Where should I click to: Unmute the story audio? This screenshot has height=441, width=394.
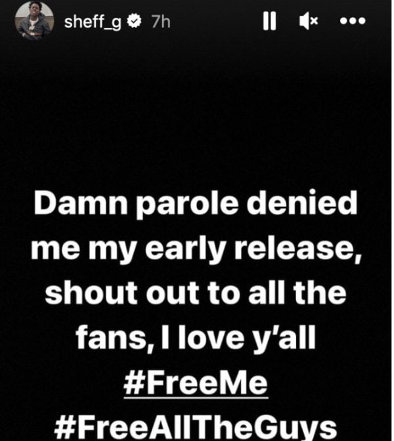pos(309,21)
